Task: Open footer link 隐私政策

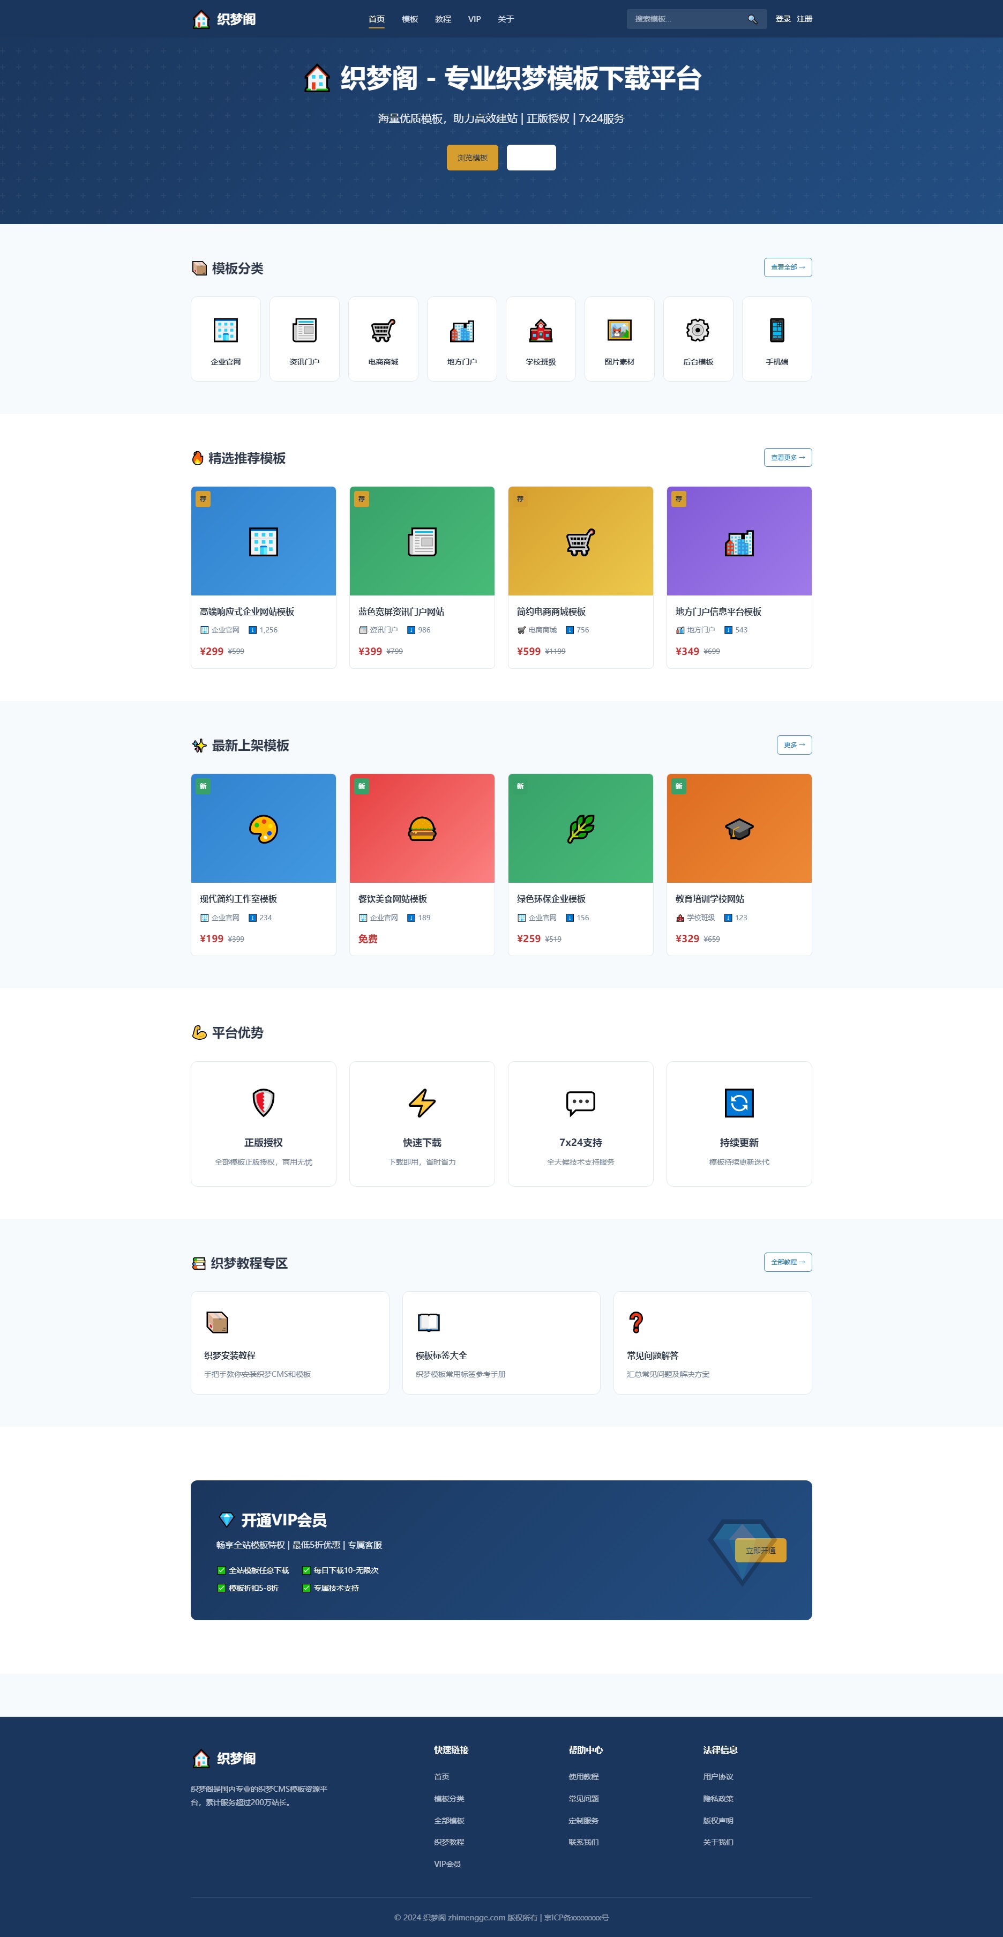Action: (718, 1799)
